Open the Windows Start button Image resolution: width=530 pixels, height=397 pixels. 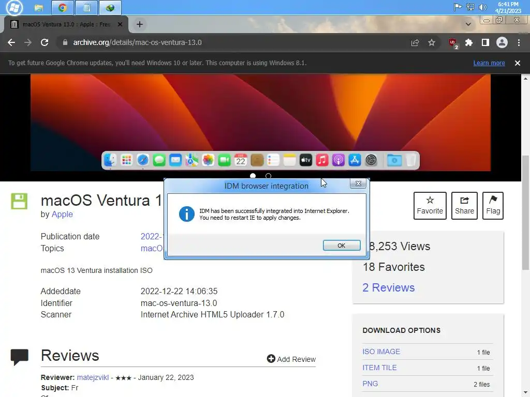(14, 7)
